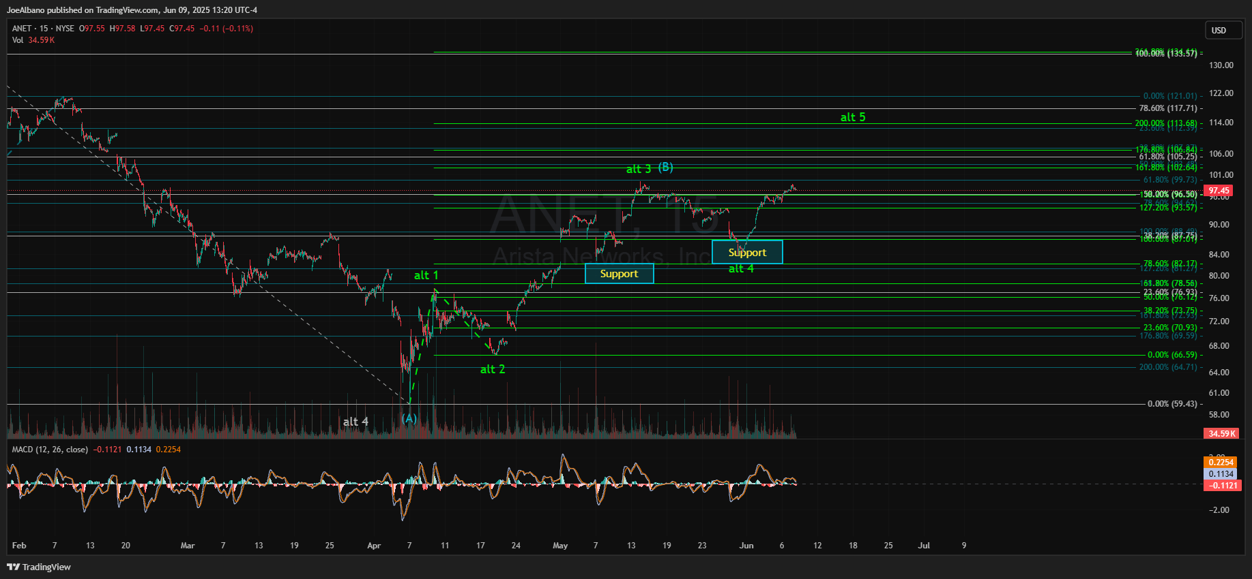The width and height of the screenshot is (1252, 579).
Task: Click the 130.00 price axis label
Action: tap(1221, 65)
